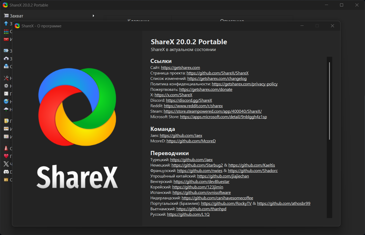
Task: Click the ShareX 20.0.2 Portable heading in dialog
Action: tap(189, 42)
